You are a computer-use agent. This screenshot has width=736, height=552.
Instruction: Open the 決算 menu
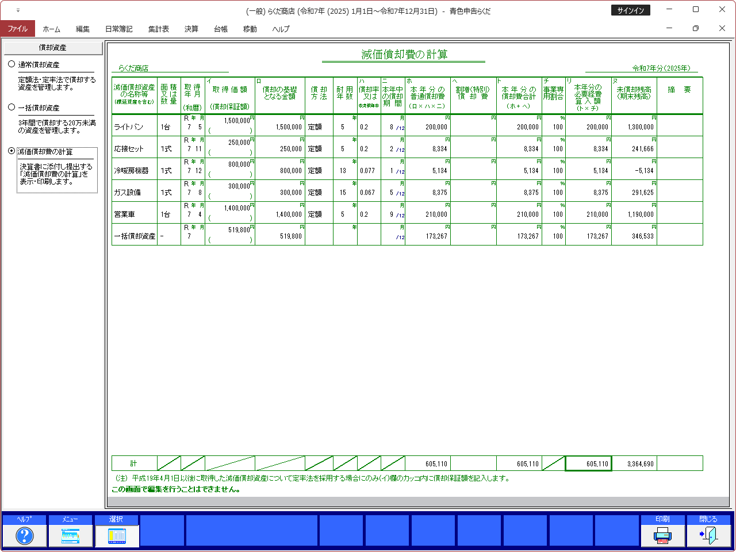(x=191, y=29)
